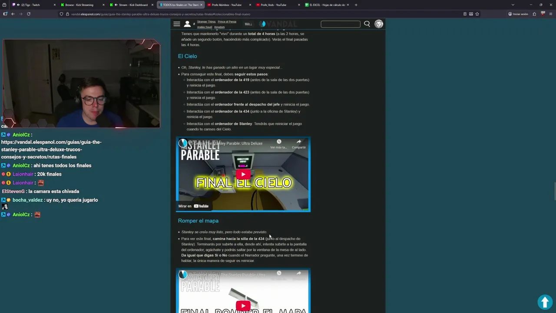Click ElStevenG's 'la camara esta chivada' message
The width and height of the screenshot is (556, 313).
point(53,191)
